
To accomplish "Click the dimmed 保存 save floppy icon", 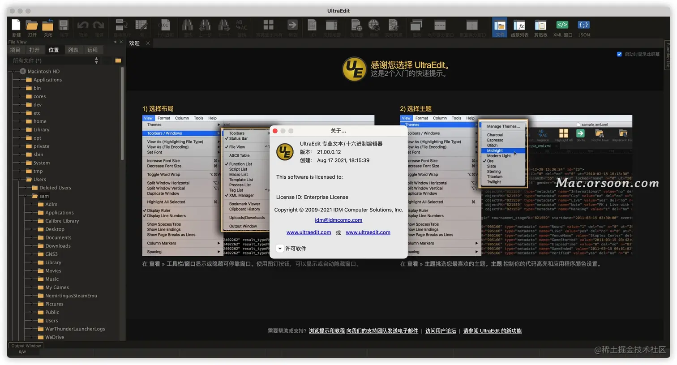I will (64, 25).
